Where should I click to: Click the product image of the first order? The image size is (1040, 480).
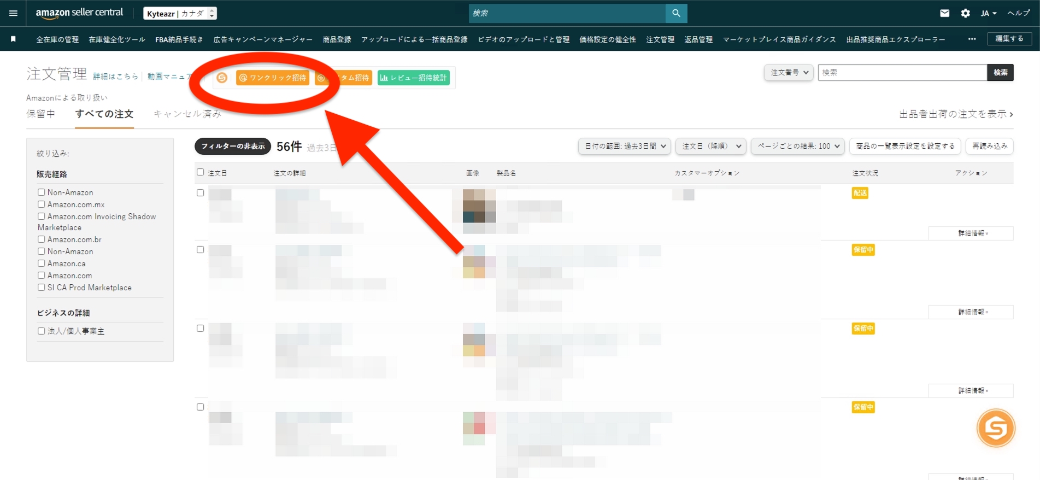(479, 211)
